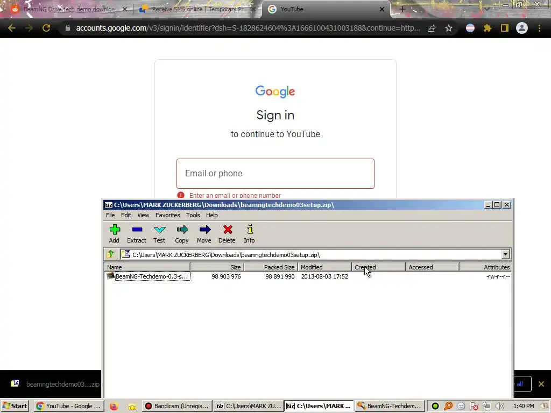Expand the 7-Zip address path dropdown

505,254
